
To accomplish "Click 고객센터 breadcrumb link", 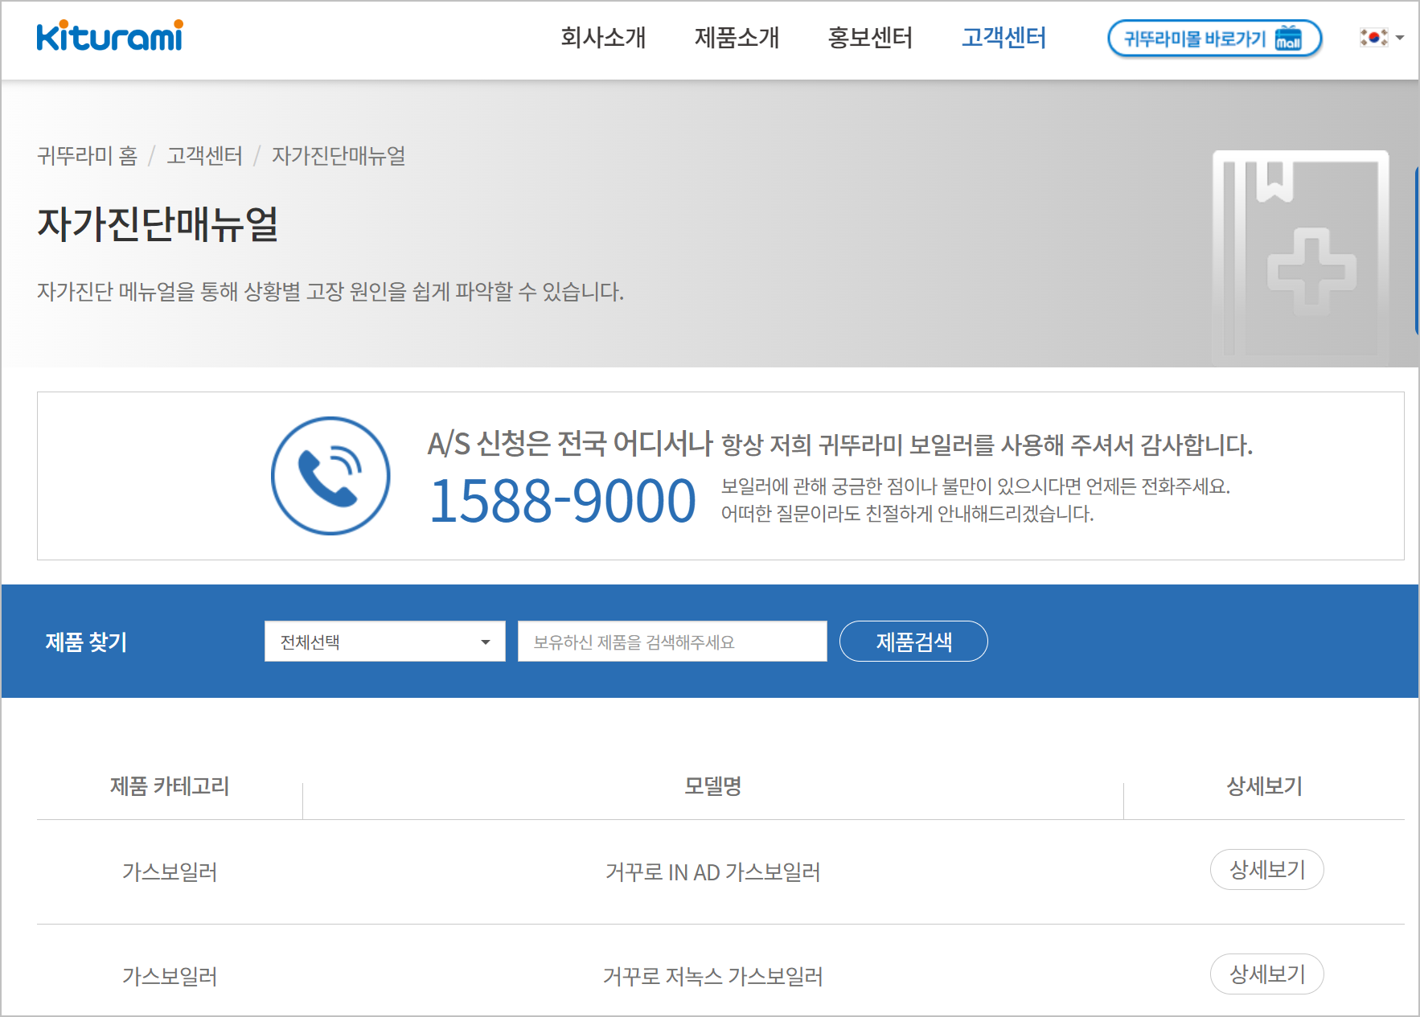I will [205, 155].
